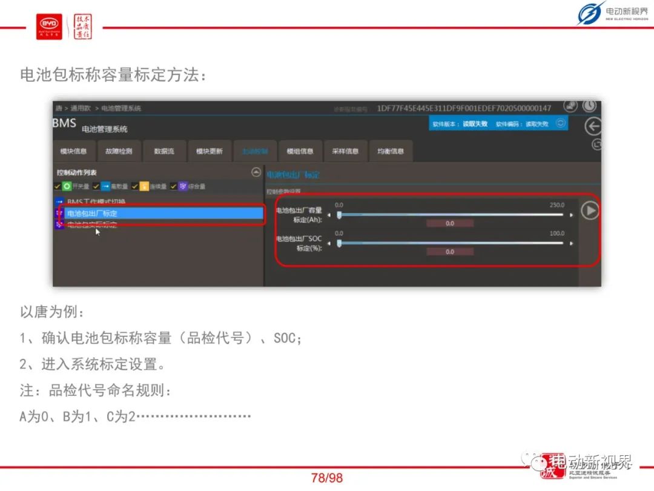Image resolution: width=654 pixels, height=491 pixels.
Task: Click the connection icon left of the clock
Action: (x=570, y=106)
